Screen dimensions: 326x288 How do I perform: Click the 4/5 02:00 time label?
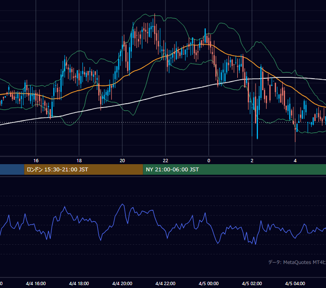(252, 283)
